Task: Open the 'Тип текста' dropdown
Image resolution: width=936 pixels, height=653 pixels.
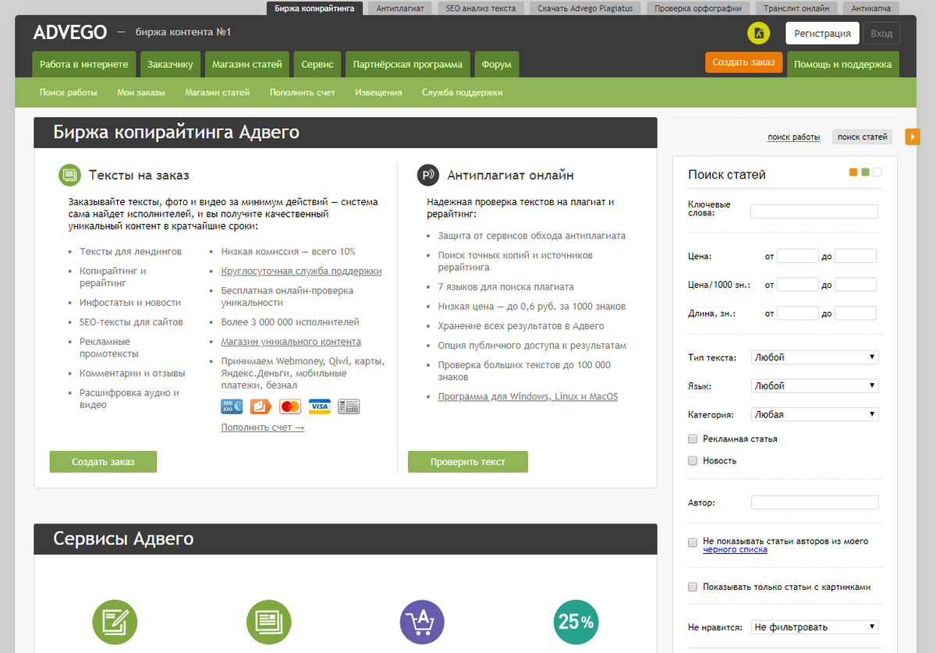Action: tap(815, 357)
